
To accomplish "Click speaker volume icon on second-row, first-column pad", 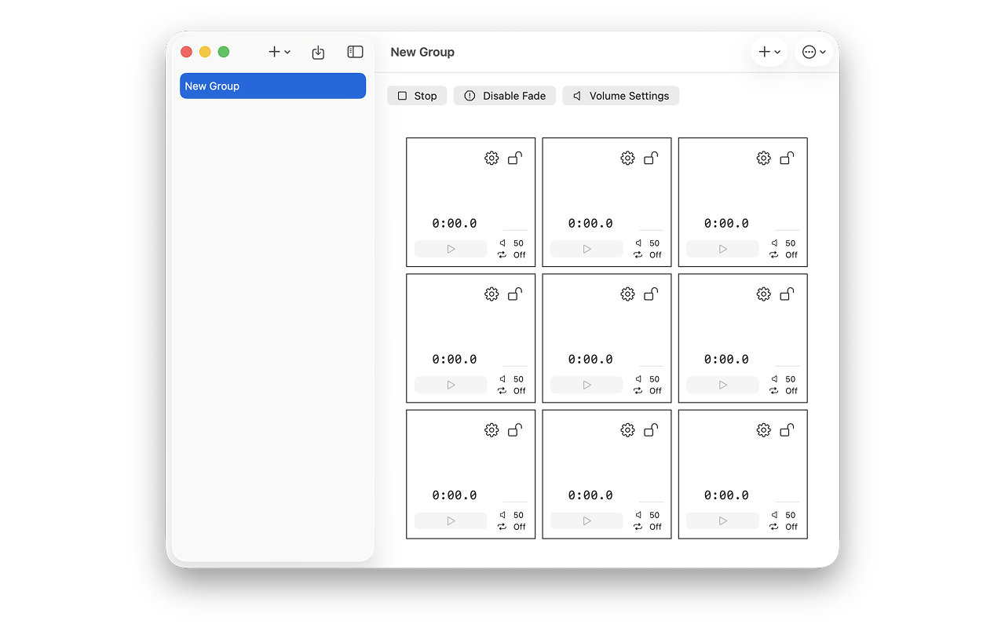I will (502, 379).
